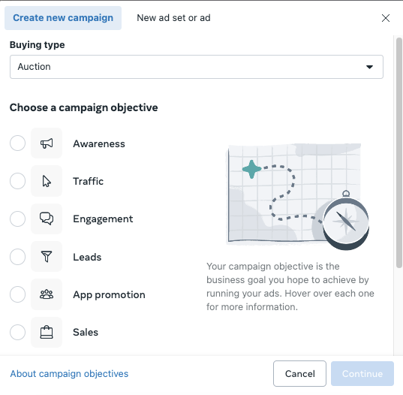Click the Continue button

click(x=362, y=374)
